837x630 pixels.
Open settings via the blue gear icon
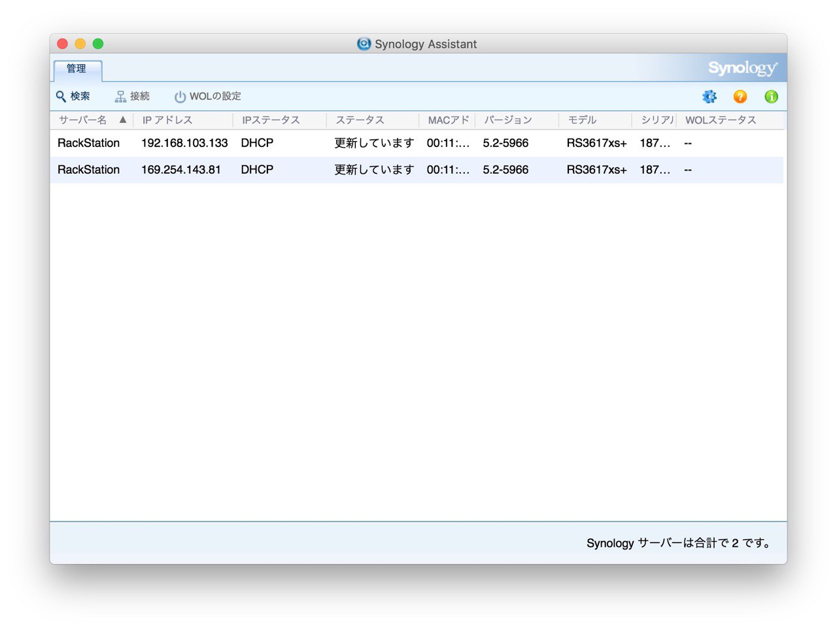[x=709, y=97]
